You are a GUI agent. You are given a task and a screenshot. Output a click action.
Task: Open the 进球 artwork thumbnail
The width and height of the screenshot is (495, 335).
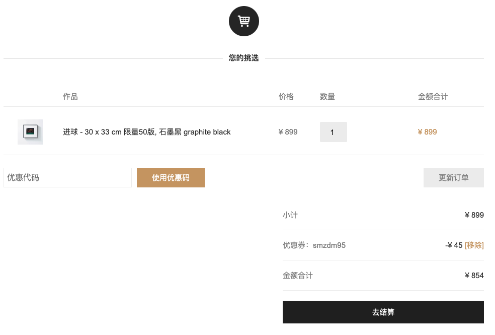coord(30,132)
